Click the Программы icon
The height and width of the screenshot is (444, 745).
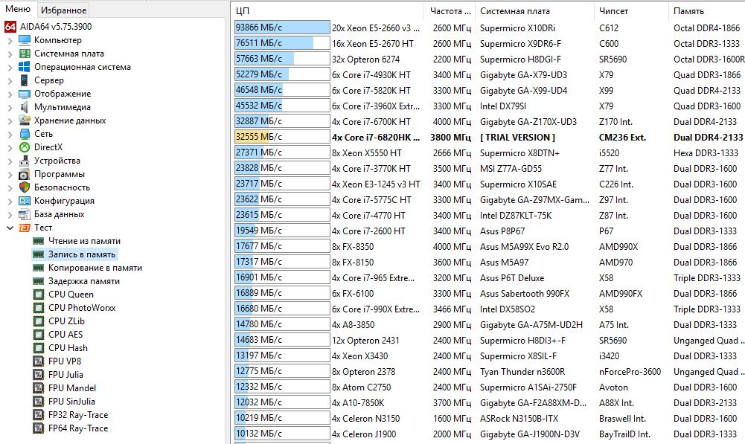[25, 174]
